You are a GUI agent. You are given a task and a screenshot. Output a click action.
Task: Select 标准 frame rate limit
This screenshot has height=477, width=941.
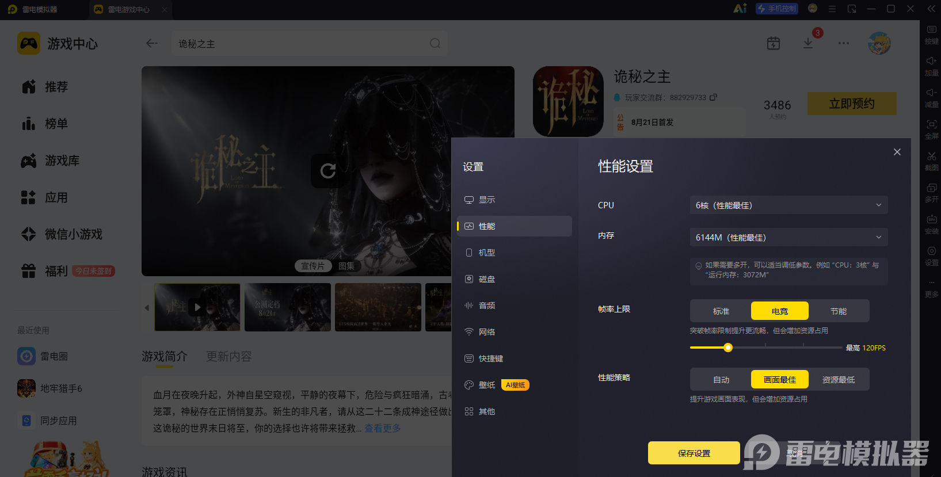[721, 311]
